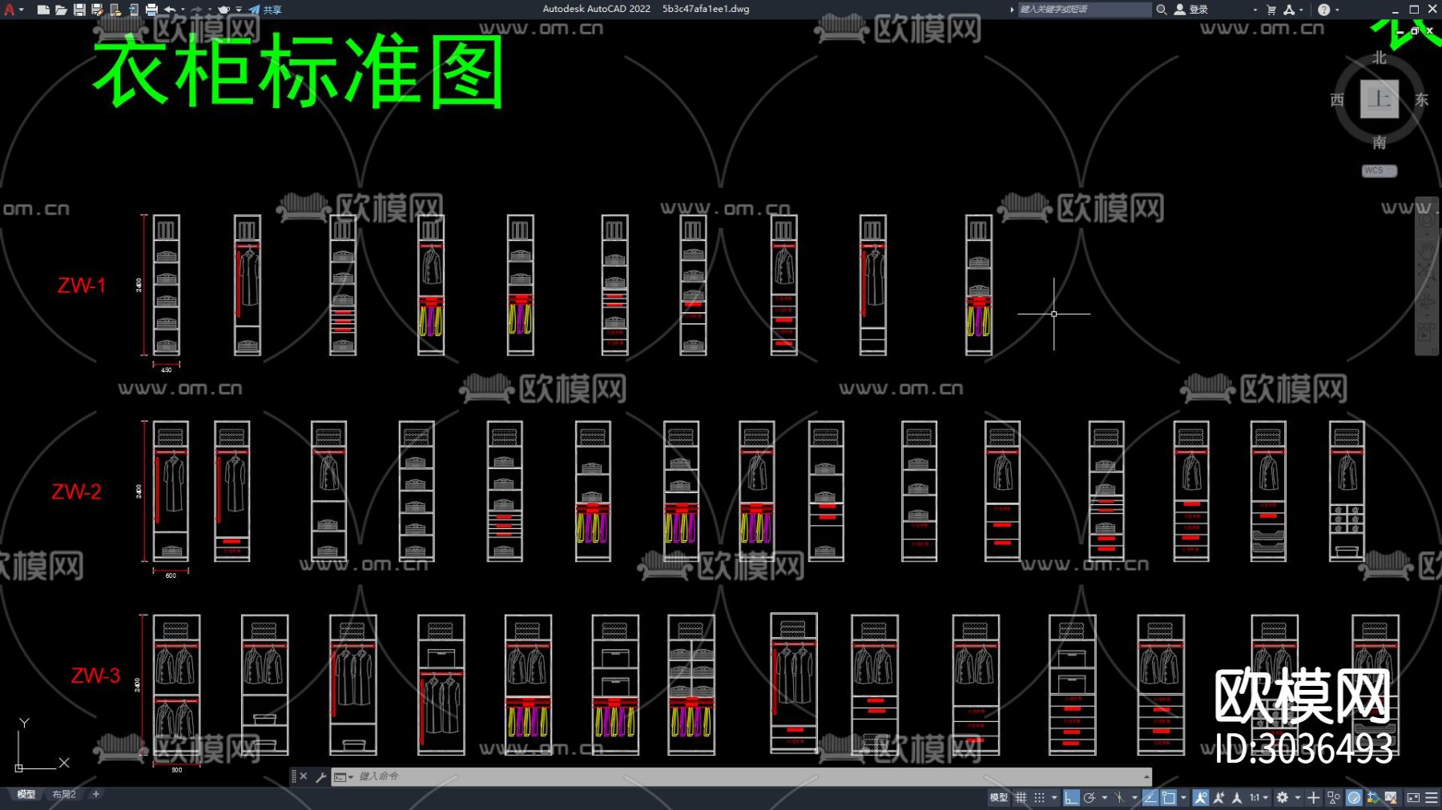Open the workspace switching gear
1442x810 pixels.
point(1283,797)
